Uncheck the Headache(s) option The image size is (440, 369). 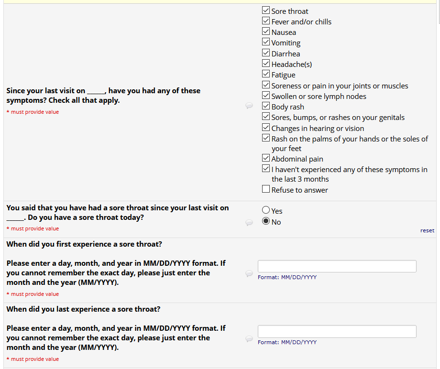[266, 64]
